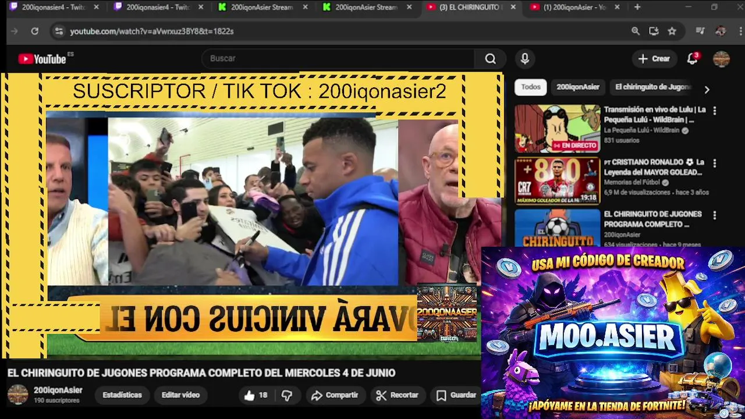The width and height of the screenshot is (745, 419).
Task: Open Cristiano Ronaldo 19:18 video thumbnail
Action: (x=557, y=181)
